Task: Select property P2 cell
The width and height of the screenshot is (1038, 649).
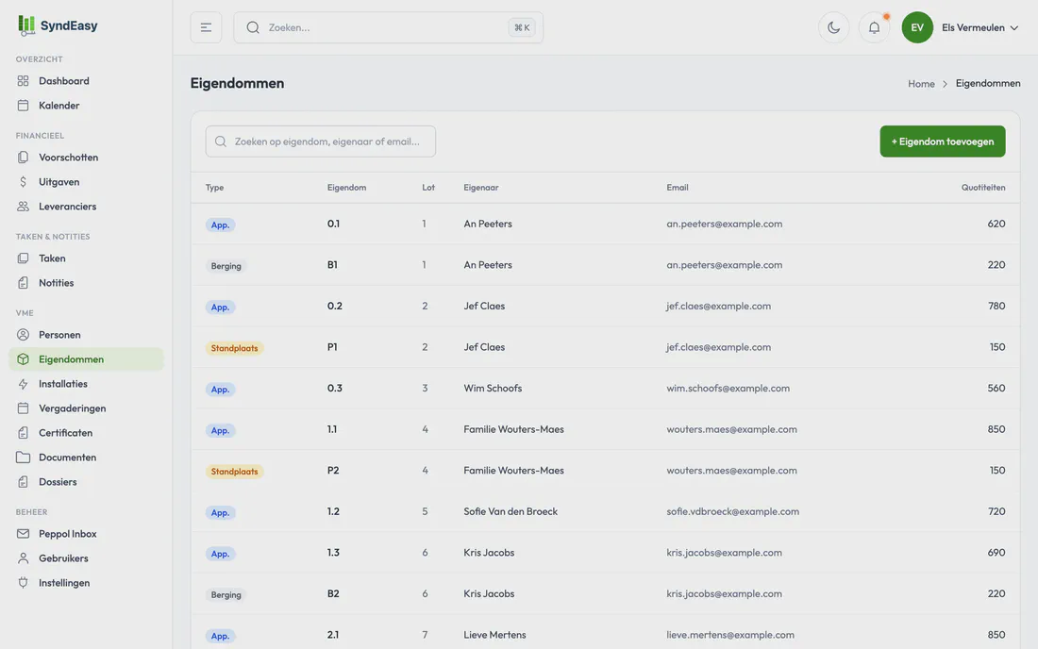Action: pyautogui.click(x=333, y=471)
